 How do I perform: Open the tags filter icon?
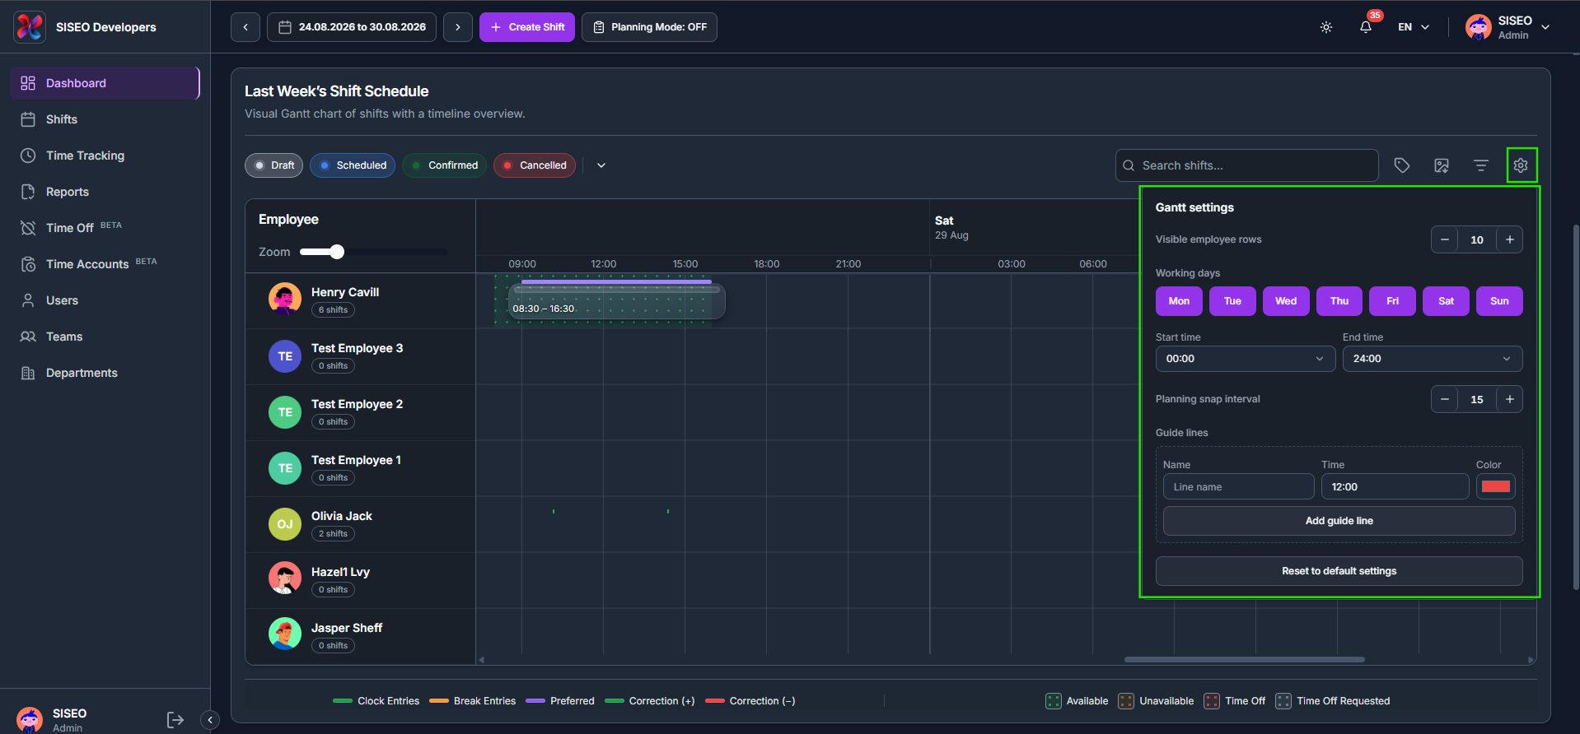coord(1402,165)
